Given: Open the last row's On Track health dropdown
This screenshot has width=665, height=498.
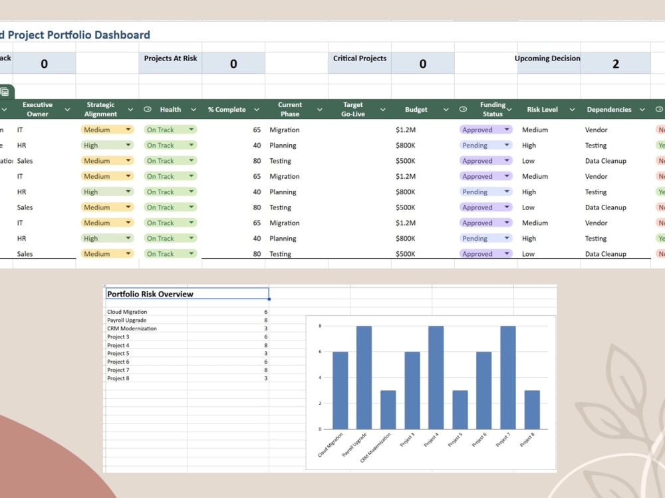Looking at the screenshot, I should point(192,254).
